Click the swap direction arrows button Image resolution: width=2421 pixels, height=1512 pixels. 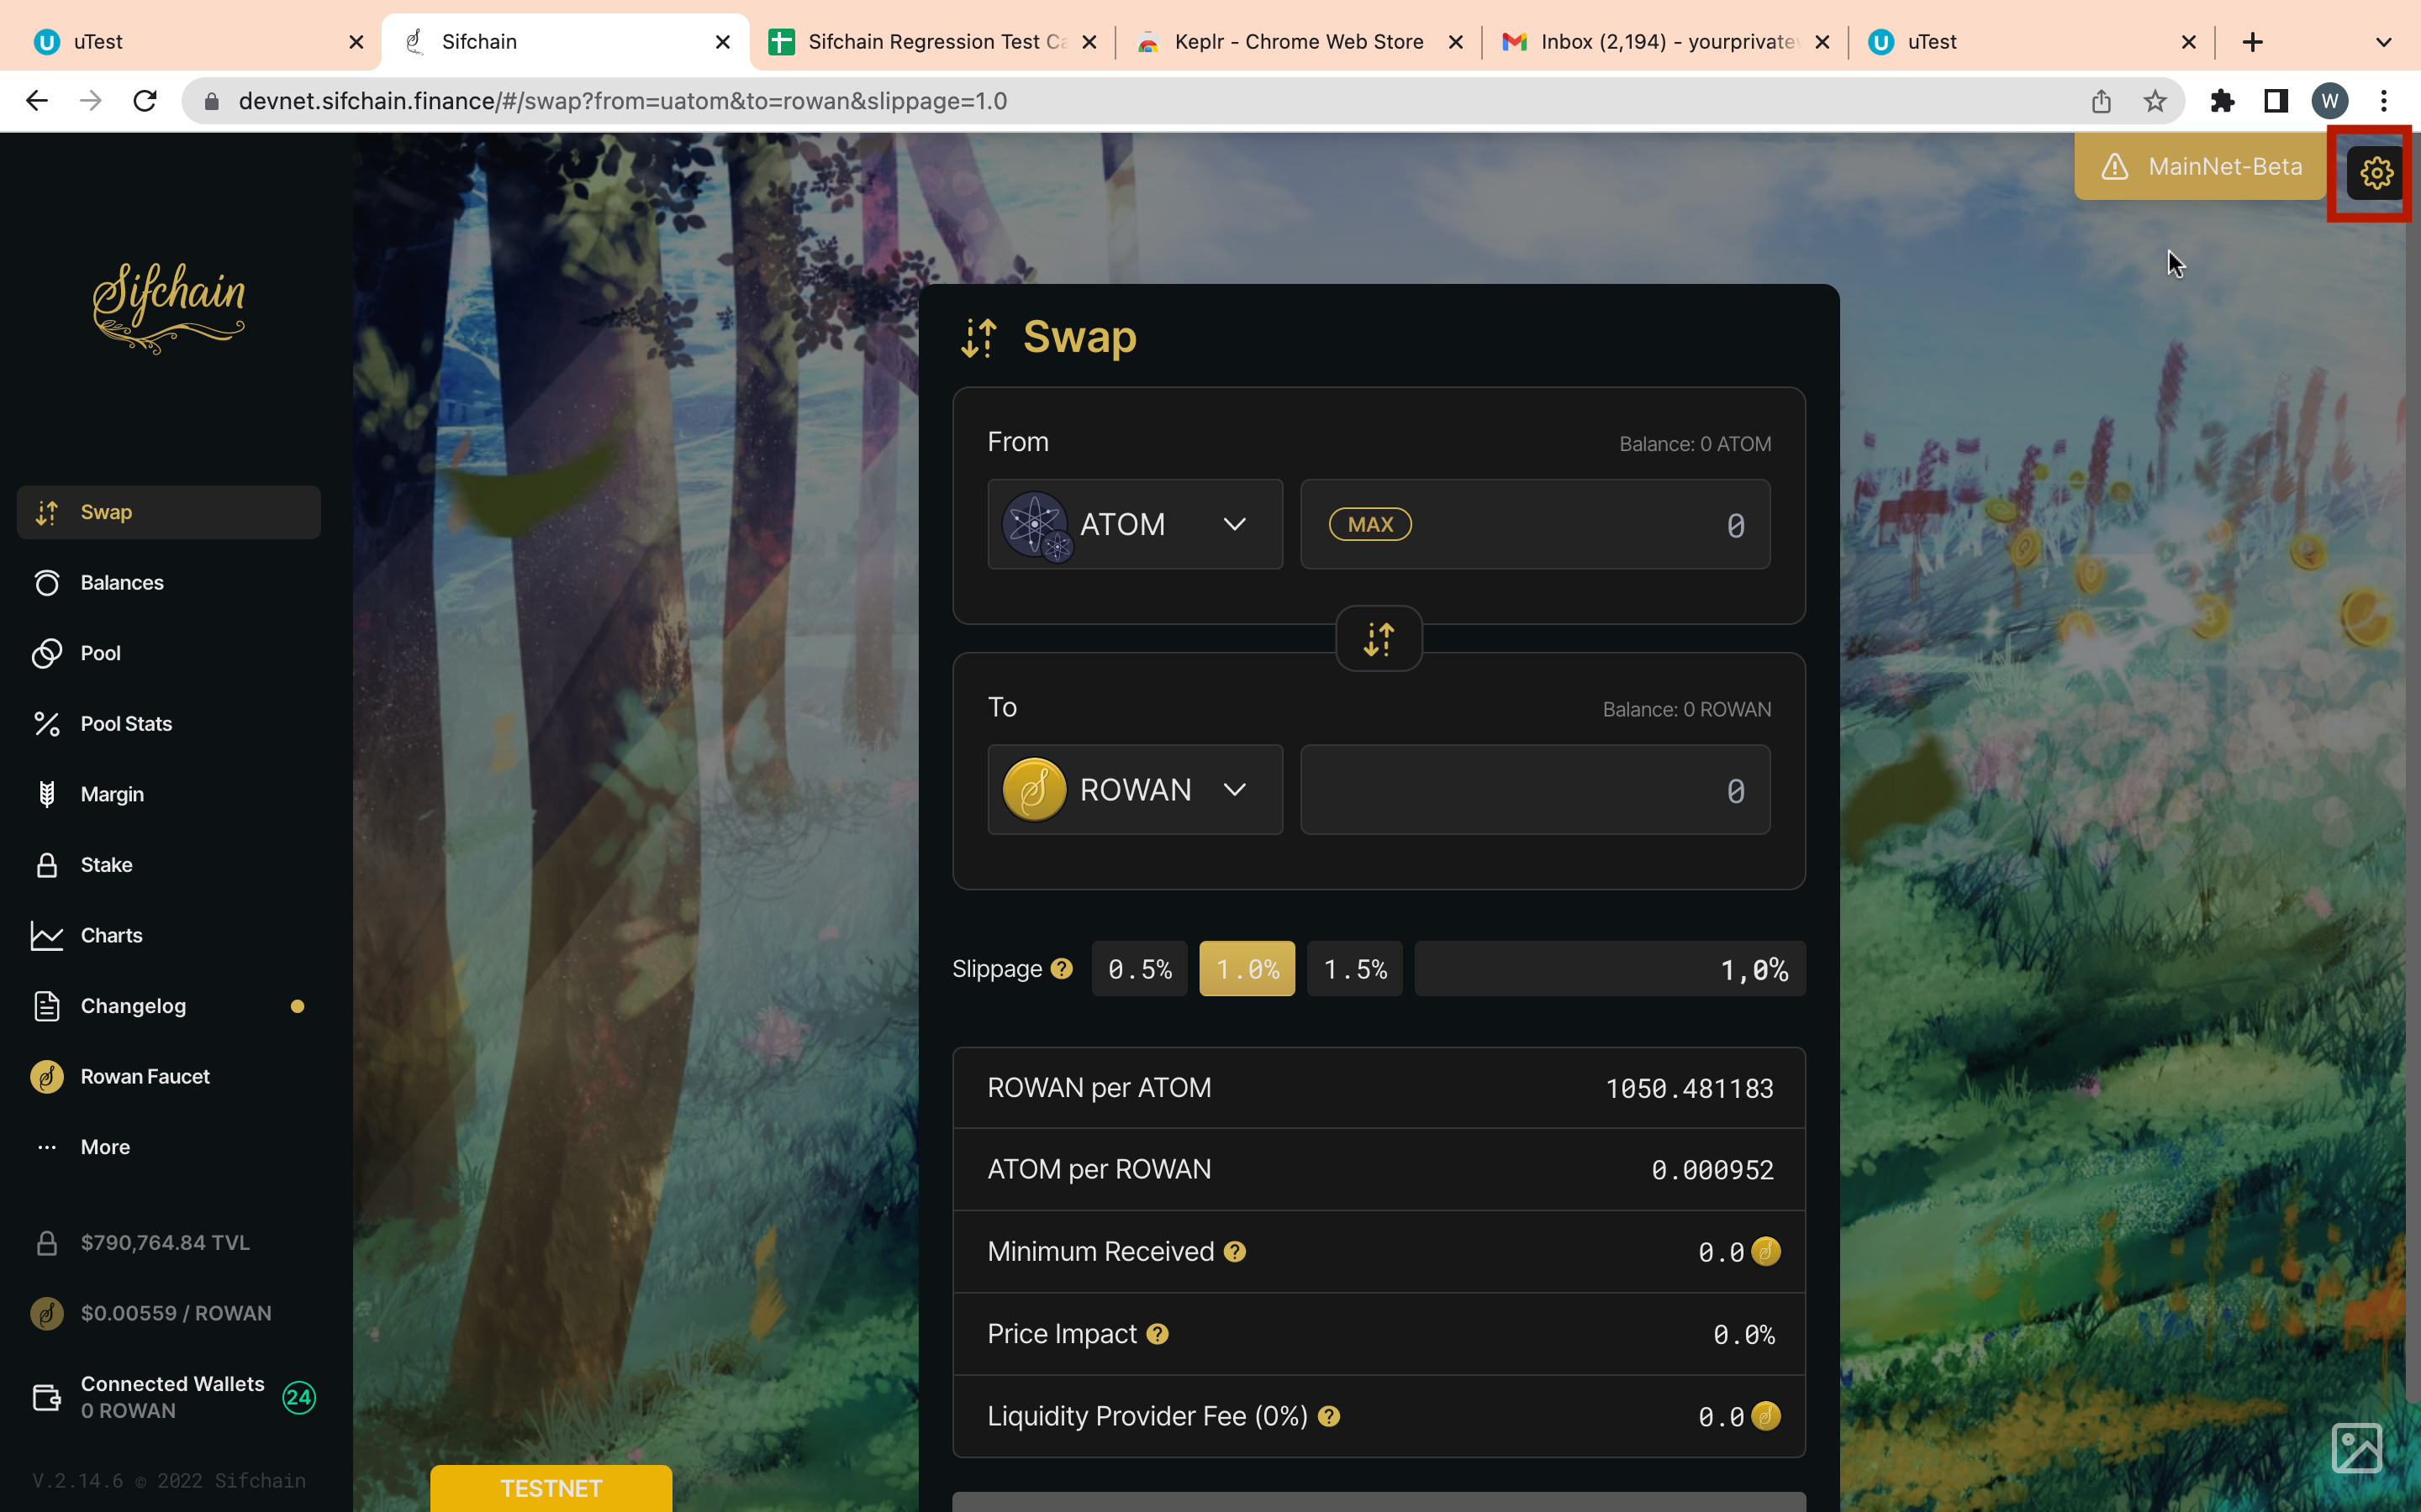pyautogui.click(x=1379, y=638)
